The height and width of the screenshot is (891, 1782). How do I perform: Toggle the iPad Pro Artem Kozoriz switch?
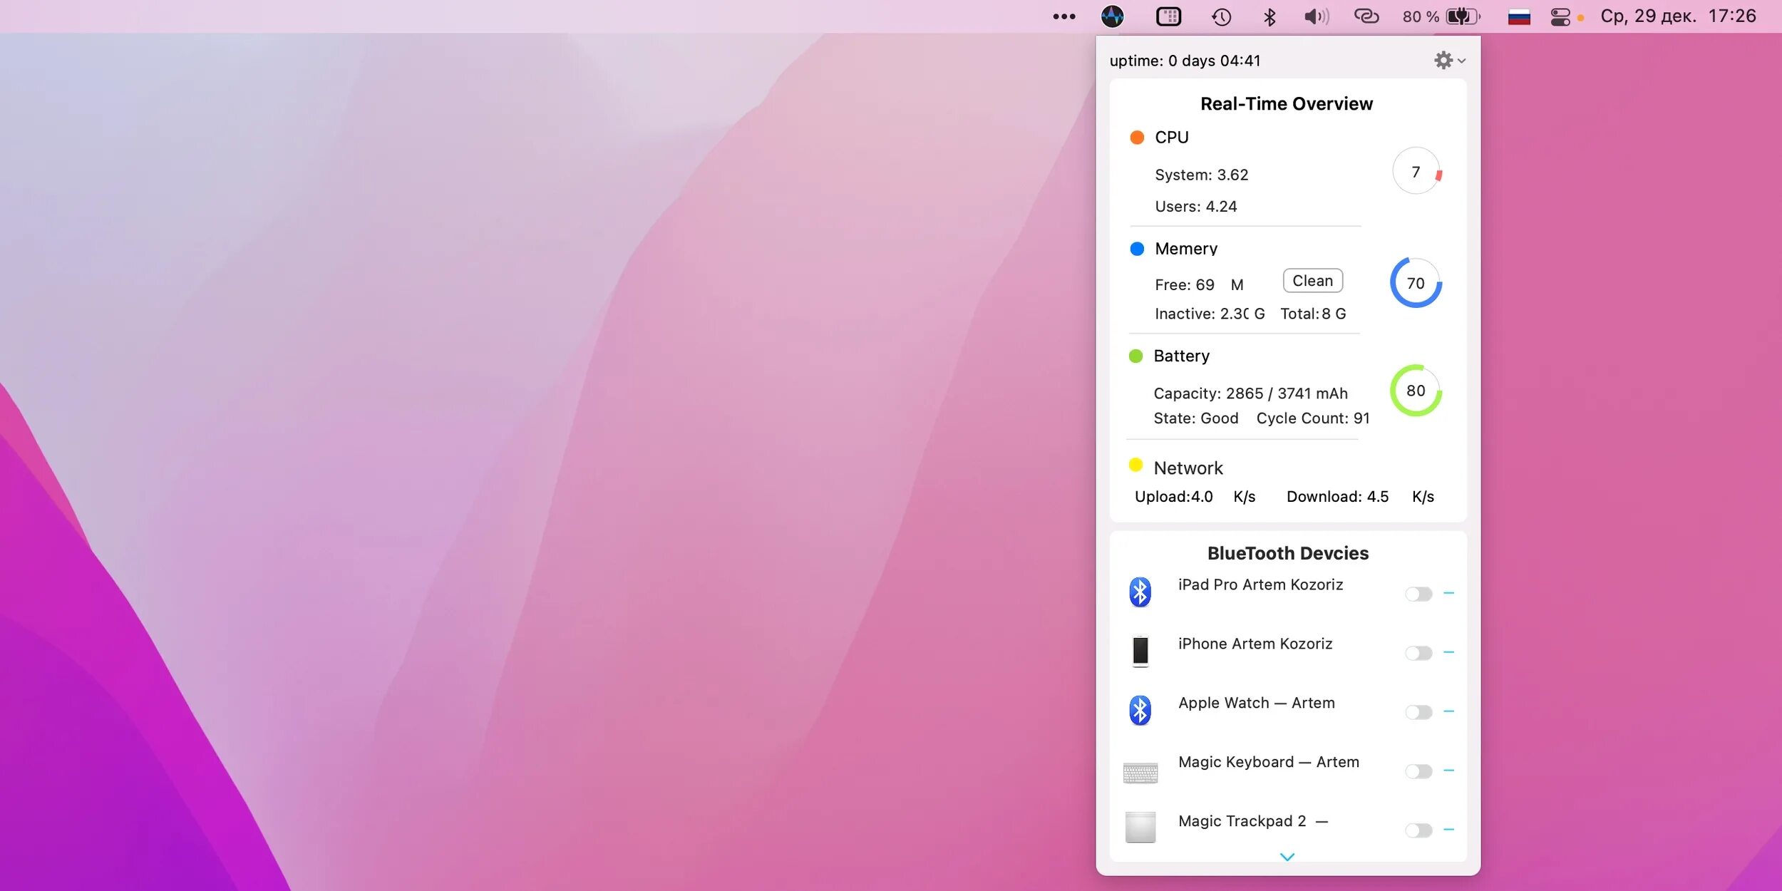1418,594
